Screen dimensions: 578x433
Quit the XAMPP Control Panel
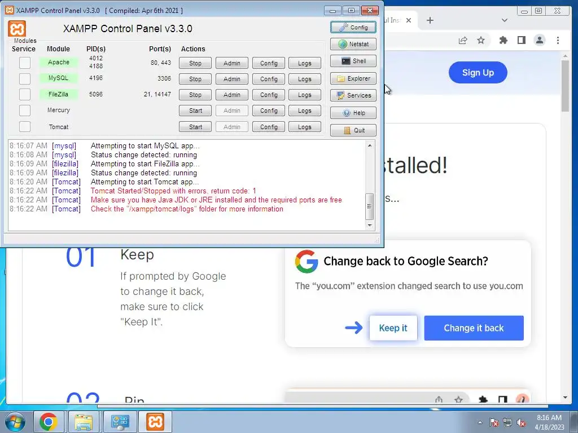(x=353, y=130)
